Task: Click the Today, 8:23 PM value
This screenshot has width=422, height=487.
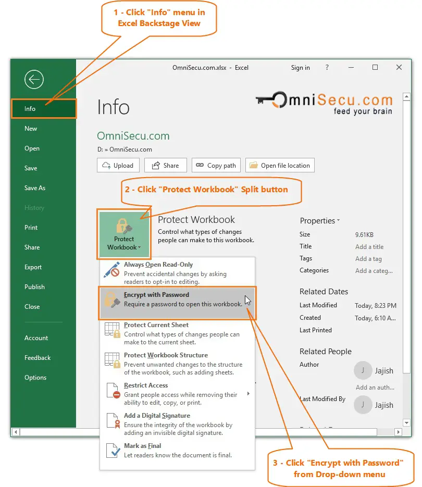Action: pos(376,306)
